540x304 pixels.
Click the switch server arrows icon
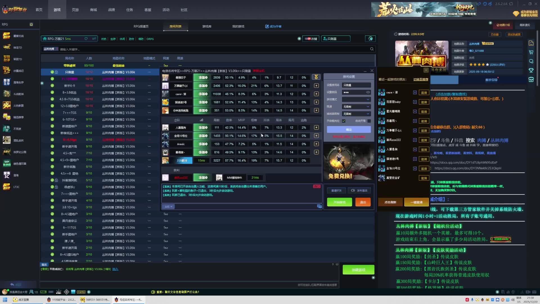point(94,39)
